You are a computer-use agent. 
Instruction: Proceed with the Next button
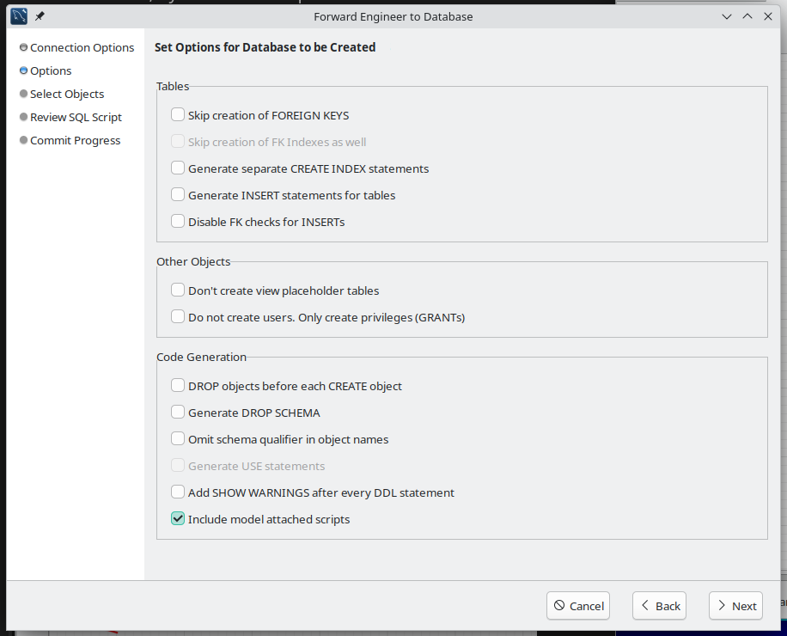[735, 606]
